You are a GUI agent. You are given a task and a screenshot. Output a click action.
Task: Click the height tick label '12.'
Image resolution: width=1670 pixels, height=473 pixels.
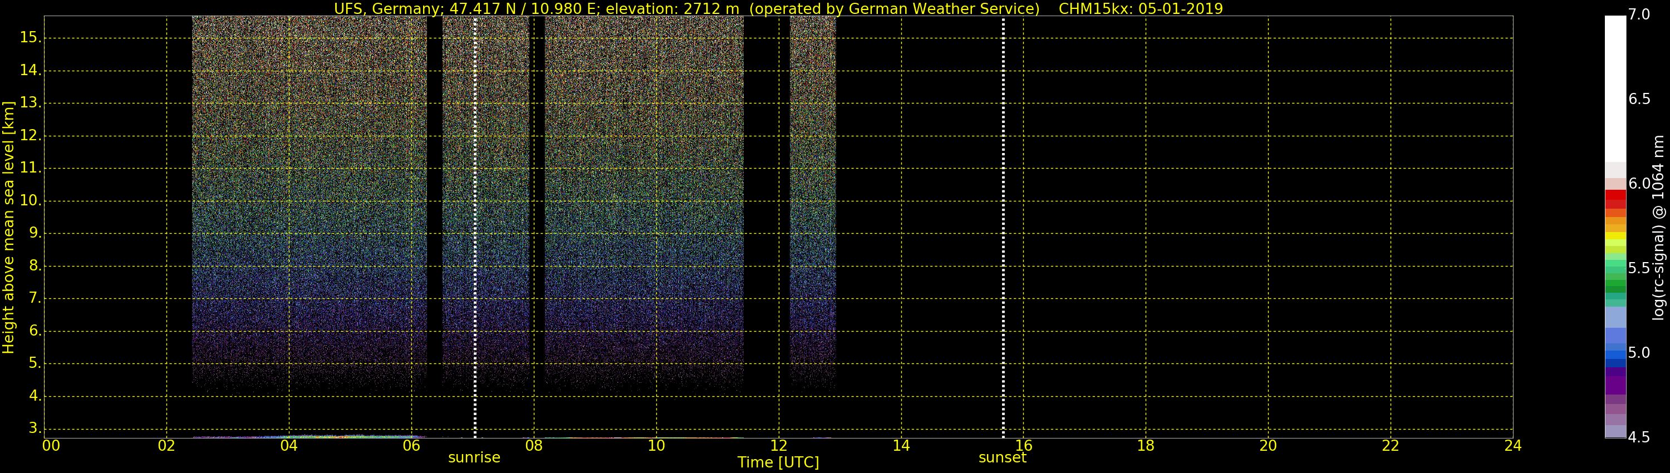tap(31, 135)
